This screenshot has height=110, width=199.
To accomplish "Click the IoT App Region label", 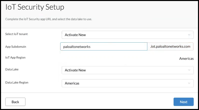I will click(15, 58).
